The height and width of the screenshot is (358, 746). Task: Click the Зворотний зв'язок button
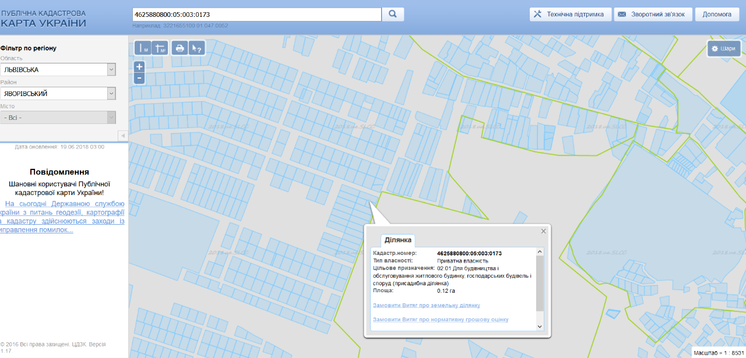(x=653, y=14)
